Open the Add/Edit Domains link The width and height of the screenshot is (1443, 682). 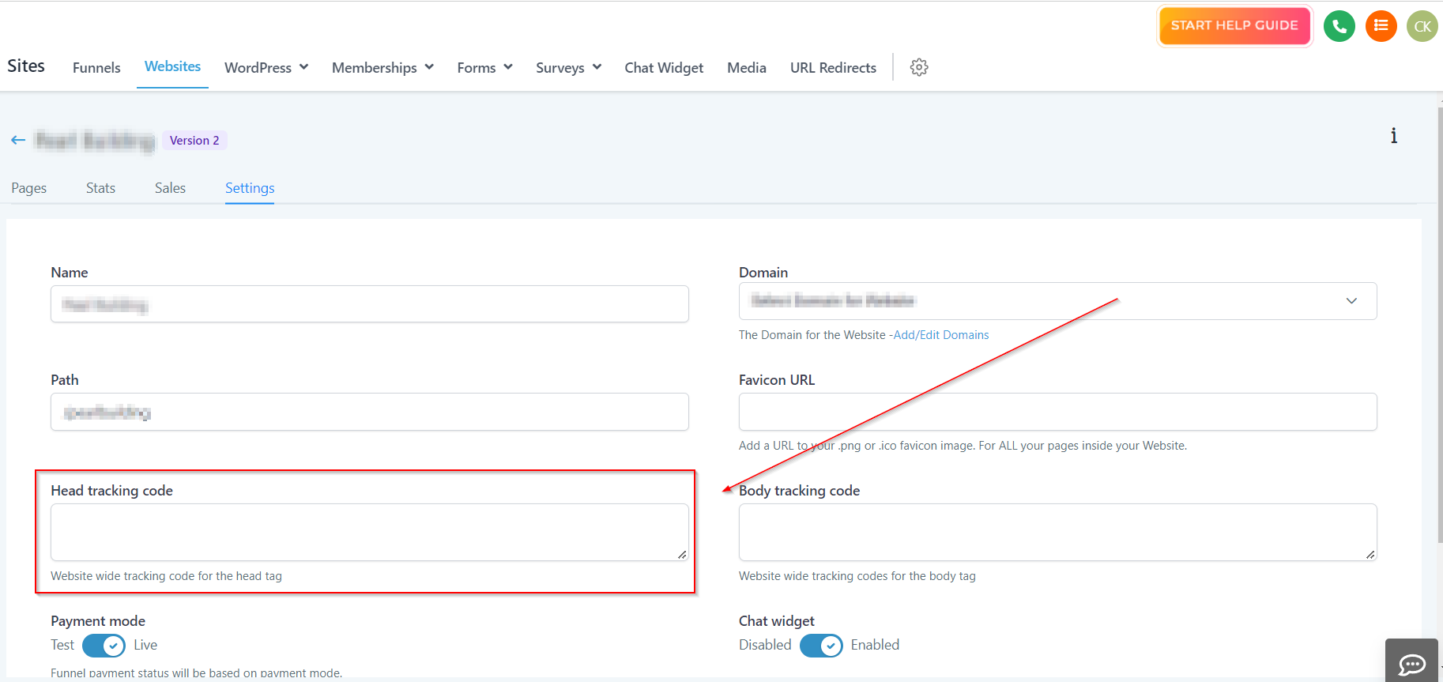940,335
